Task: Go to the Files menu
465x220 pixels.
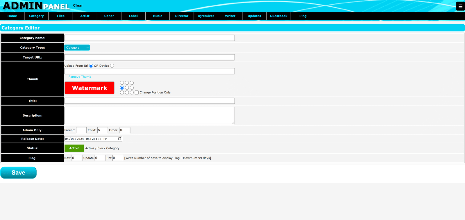Action: point(60,16)
